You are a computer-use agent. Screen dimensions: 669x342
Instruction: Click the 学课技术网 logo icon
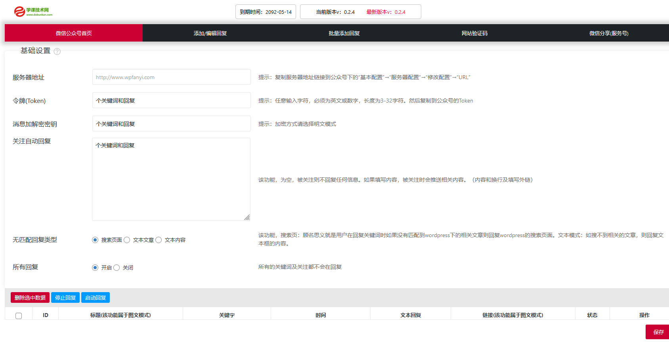[20, 11]
